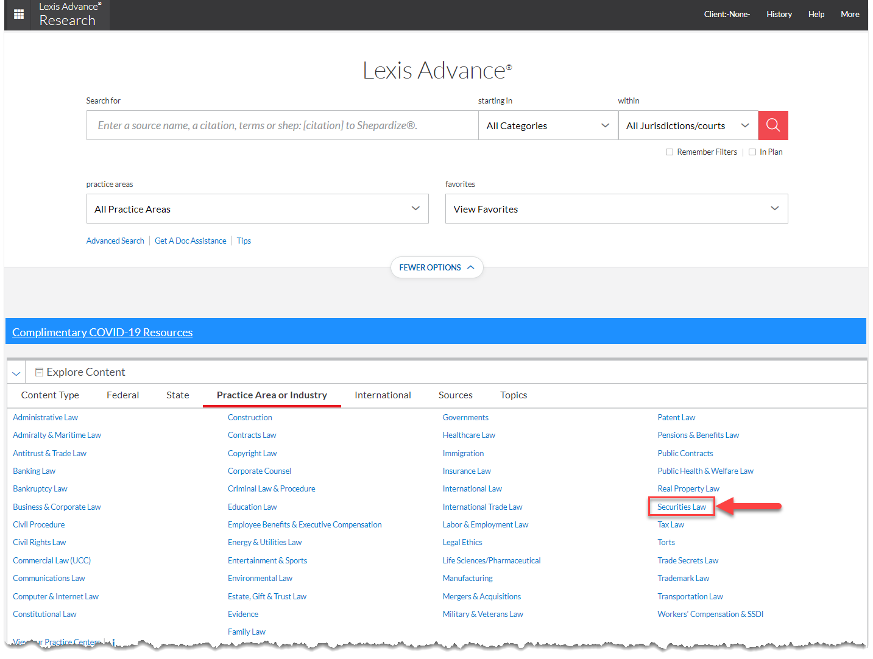Viewport: 873px width, 659px height.
Task: Open the Healthcare Law link
Action: [x=469, y=435]
